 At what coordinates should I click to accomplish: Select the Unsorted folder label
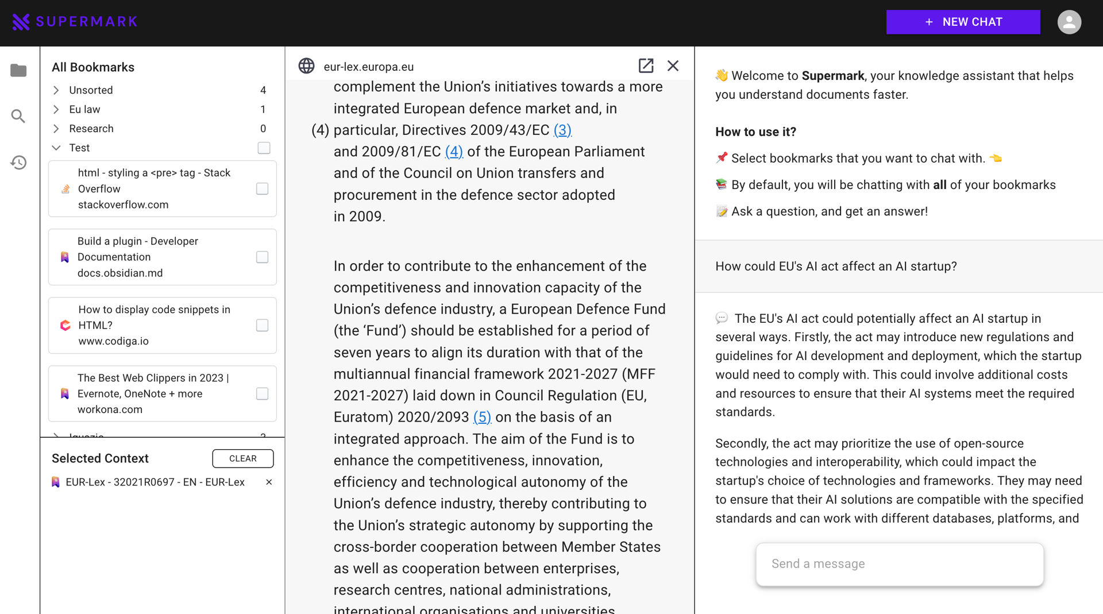[x=91, y=90]
